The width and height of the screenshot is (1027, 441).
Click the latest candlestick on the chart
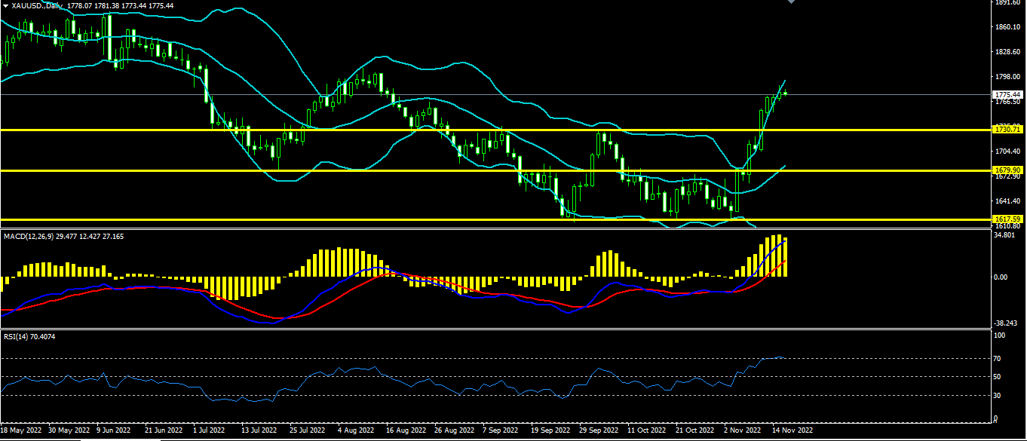pos(786,93)
